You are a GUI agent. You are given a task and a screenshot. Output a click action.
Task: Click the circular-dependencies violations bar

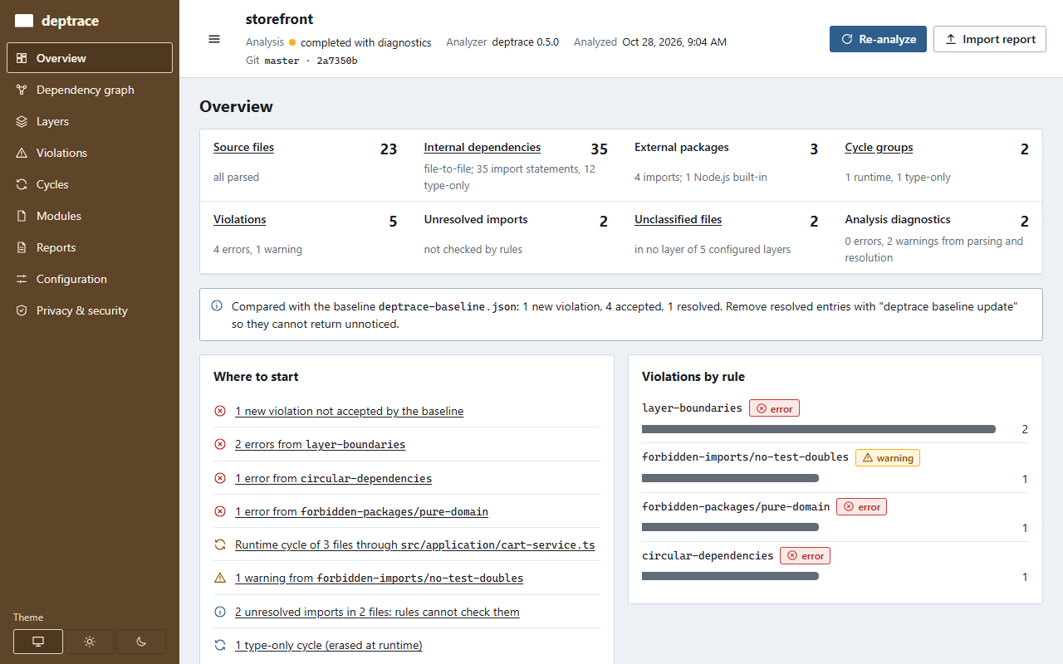pyautogui.click(x=730, y=576)
